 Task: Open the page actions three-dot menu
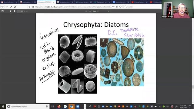(113, 7)
